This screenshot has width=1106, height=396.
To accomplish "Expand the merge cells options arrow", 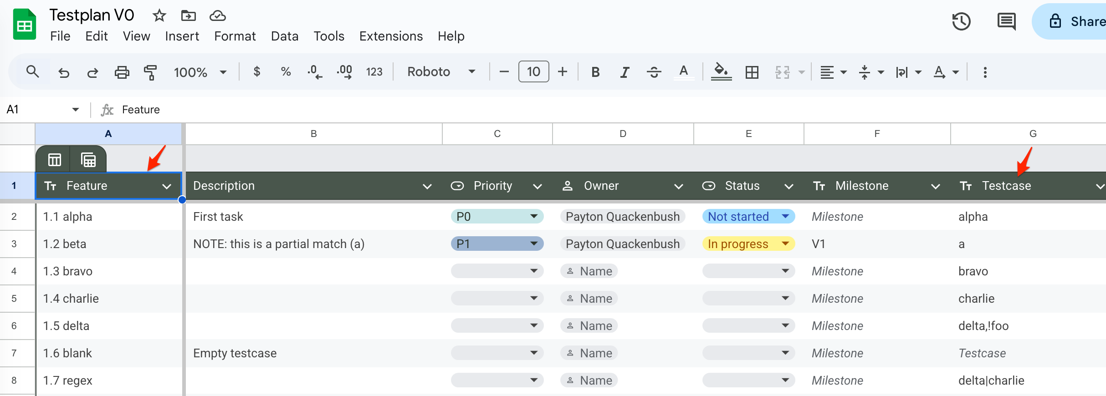I will tap(801, 72).
